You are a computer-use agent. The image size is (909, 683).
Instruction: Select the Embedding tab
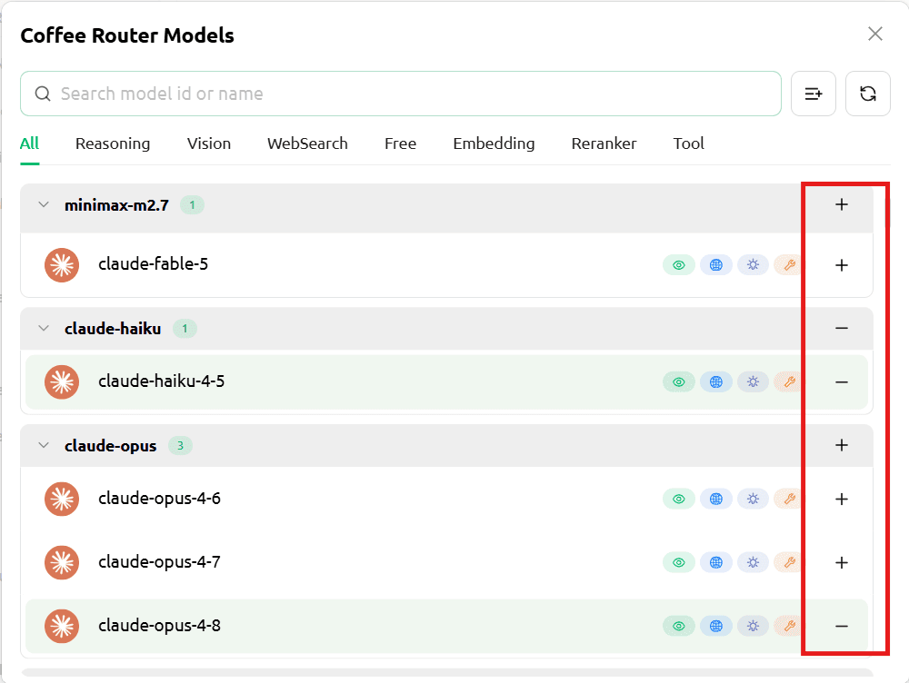[x=494, y=144]
